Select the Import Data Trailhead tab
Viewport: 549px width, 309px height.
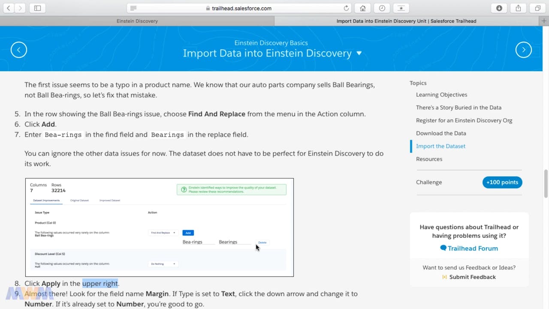tap(406, 21)
